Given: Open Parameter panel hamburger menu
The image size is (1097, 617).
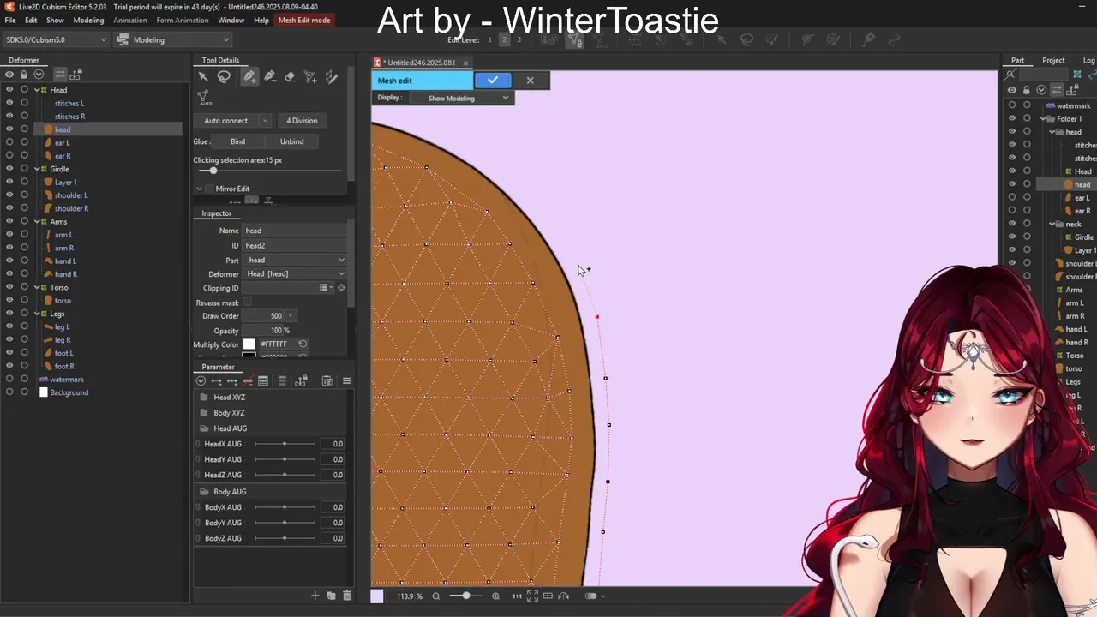Looking at the screenshot, I should [x=346, y=381].
